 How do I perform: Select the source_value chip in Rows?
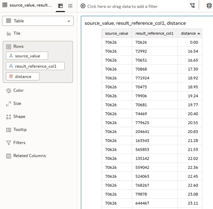pyautogui.click(x=27, y=56)
